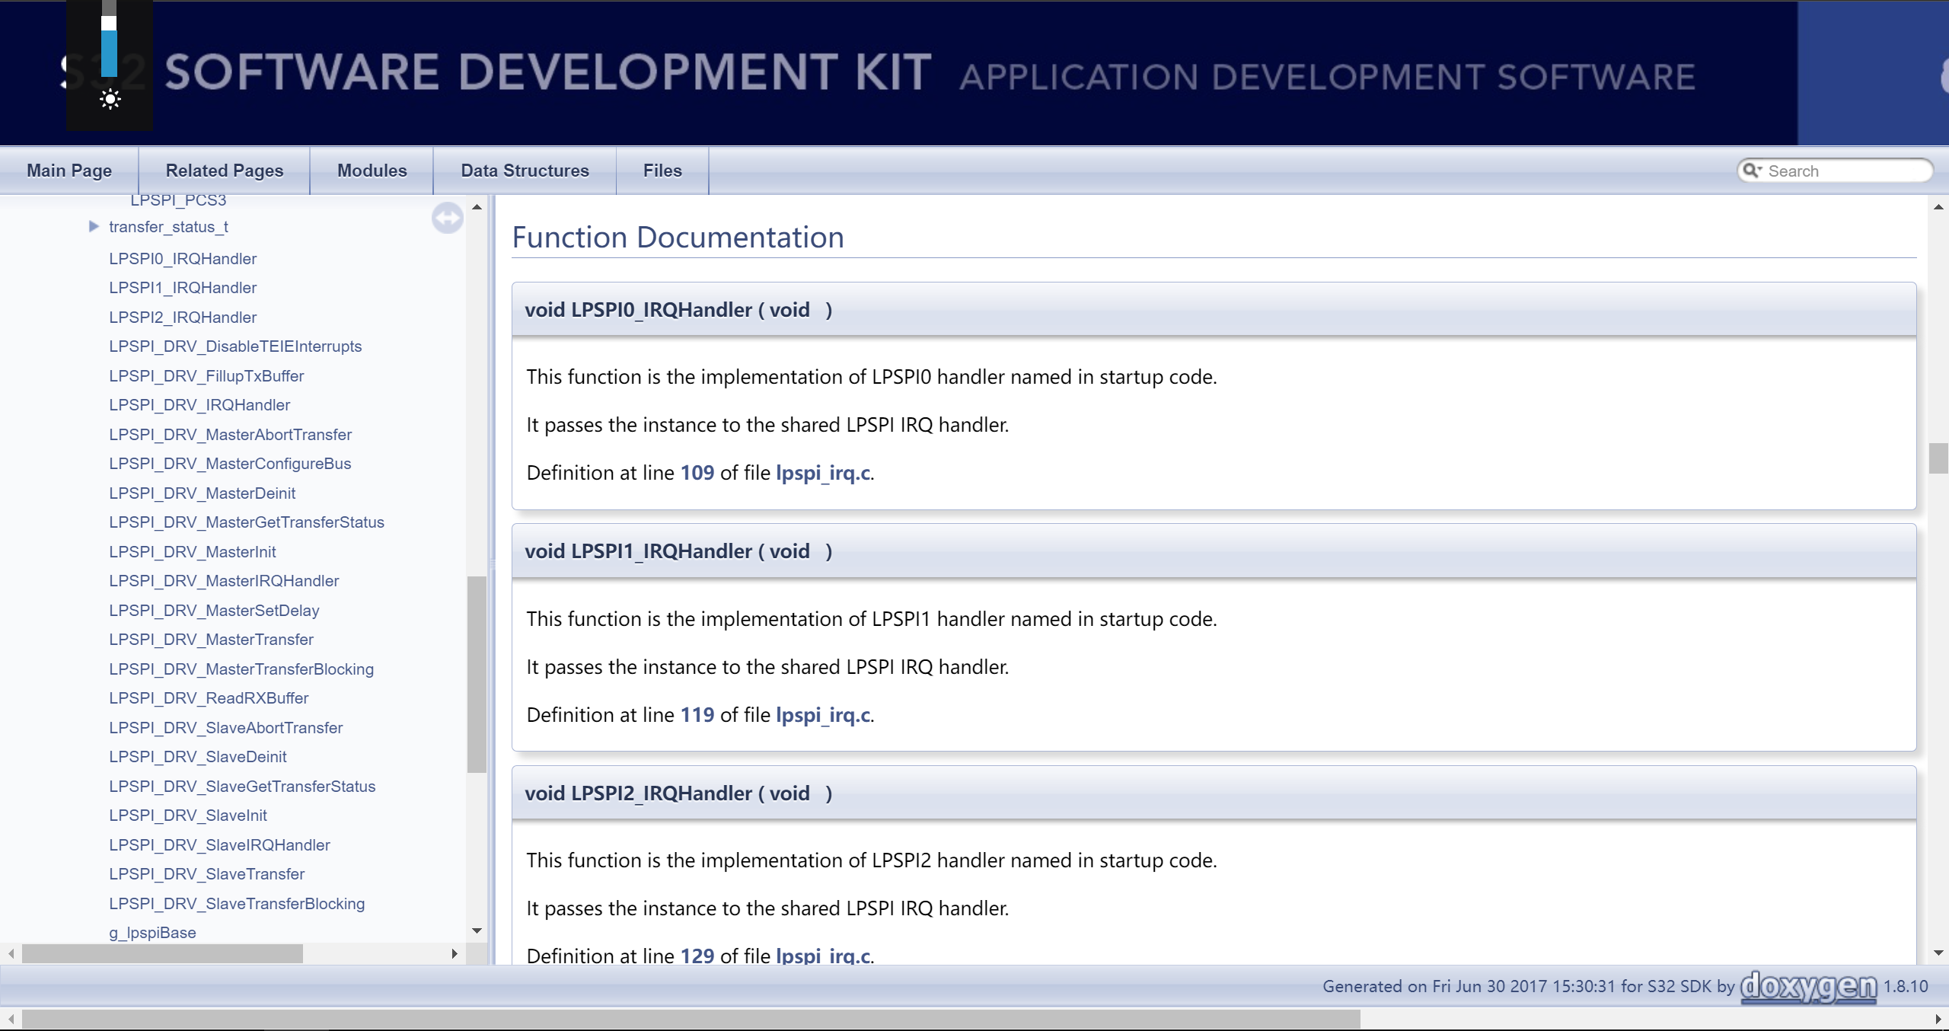Screen dimensions: 1949x1031
Task: Expand the transfer_status_t tree node
Action: click(x=94, y=226)
